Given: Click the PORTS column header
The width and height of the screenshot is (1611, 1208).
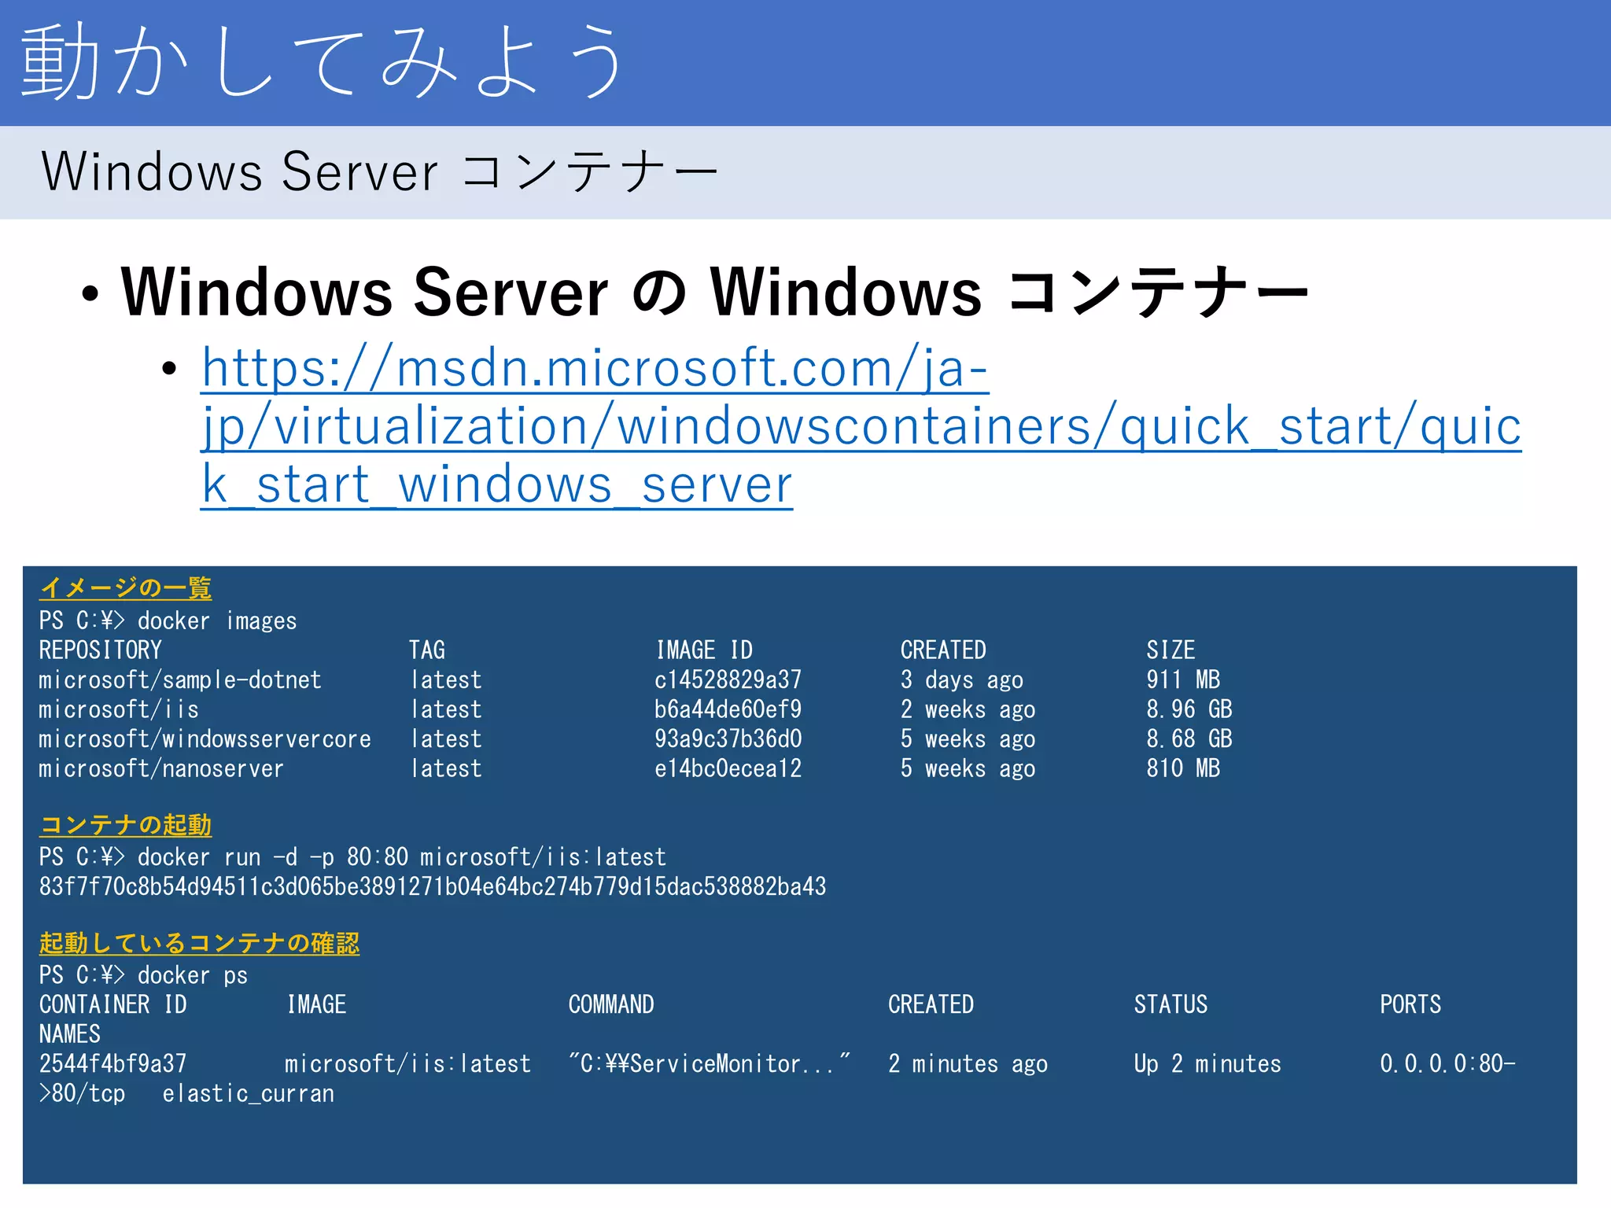Looking at the screenshot, I should (1410, 1004).
